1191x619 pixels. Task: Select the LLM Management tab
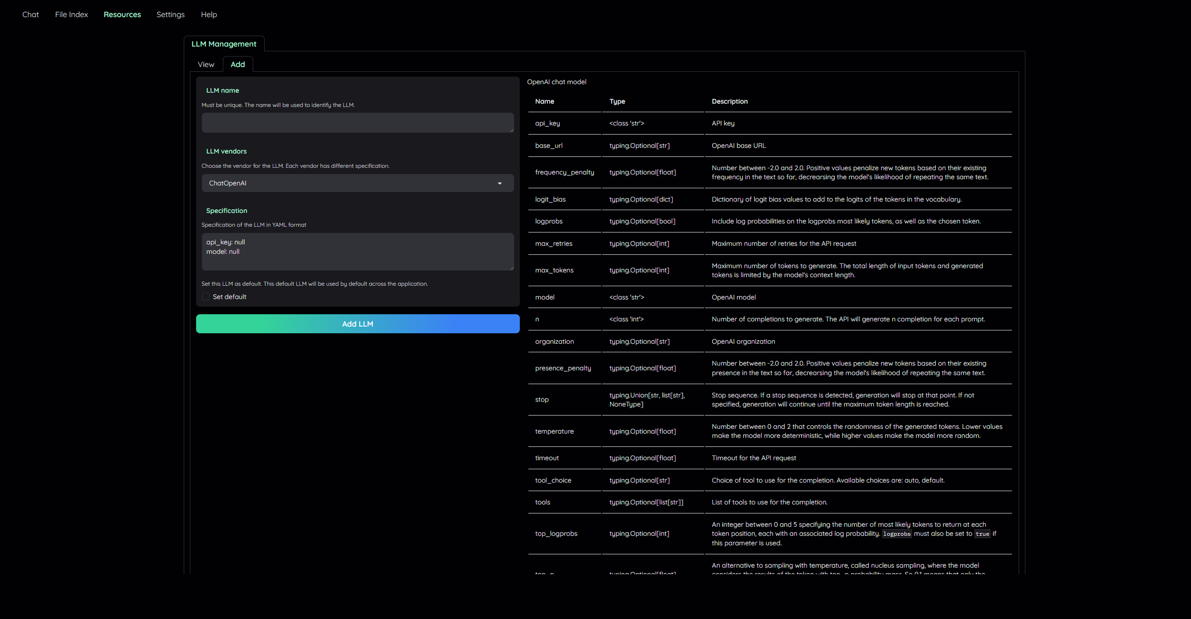click(x=224, y=44)
